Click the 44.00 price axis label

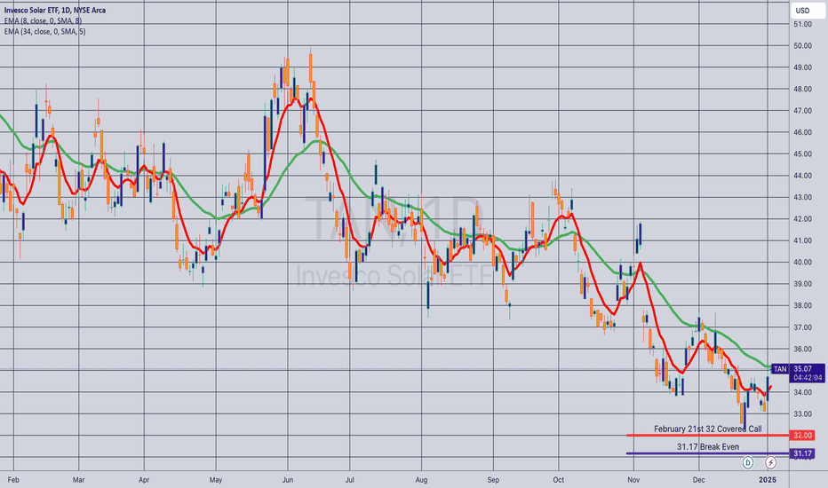point(802,176)
